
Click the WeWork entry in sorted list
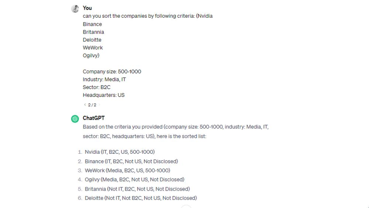pos(127,171)
